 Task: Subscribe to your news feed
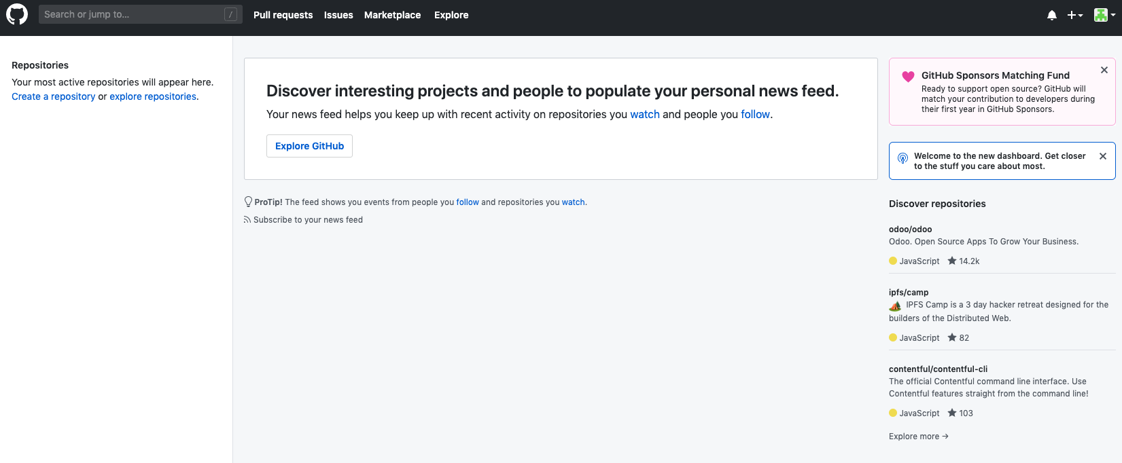(x=308, y=220)
